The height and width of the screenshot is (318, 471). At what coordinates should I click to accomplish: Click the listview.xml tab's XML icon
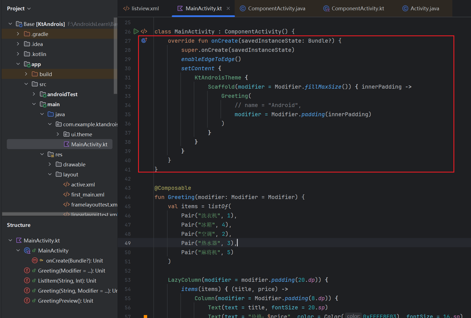click(x=126, y=8)
